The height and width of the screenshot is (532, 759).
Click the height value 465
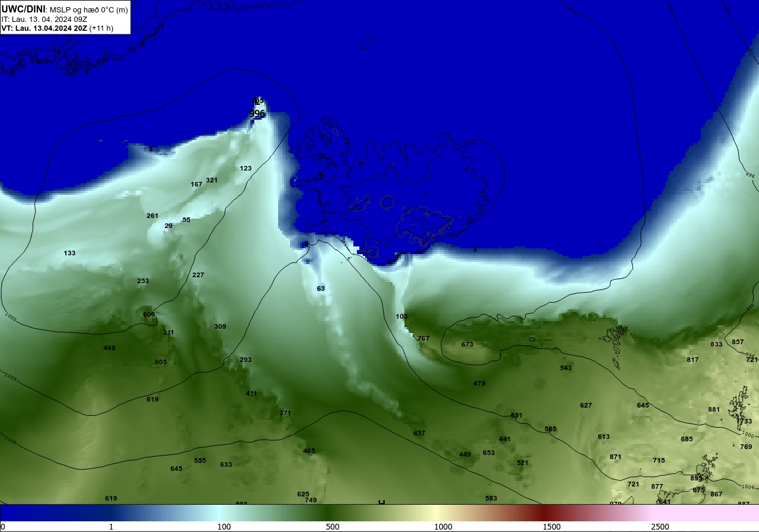pyautogui.click(x=309, y=451)
